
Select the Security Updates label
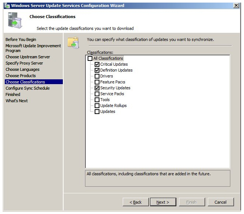pyautogui.click(x=115, y=88)
